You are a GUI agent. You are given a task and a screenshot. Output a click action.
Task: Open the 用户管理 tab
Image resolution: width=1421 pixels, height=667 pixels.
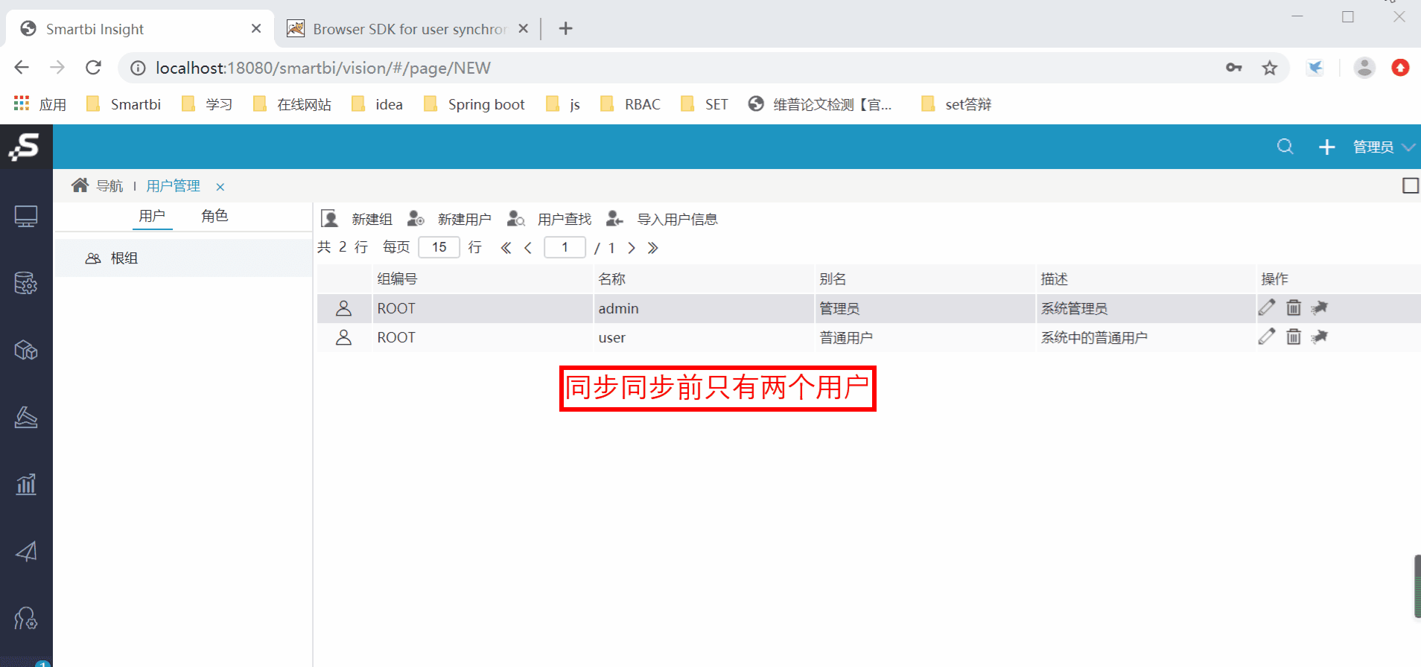coord(174,185)
